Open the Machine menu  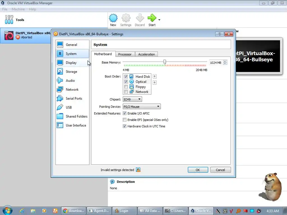[18, 9]
